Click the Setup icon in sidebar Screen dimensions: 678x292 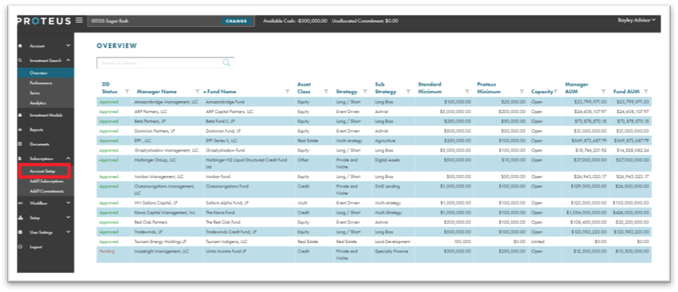coord(21,218)
